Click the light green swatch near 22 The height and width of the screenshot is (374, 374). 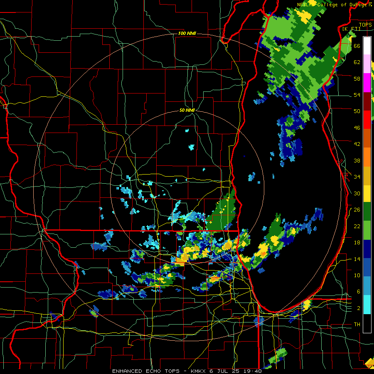(x=367, y=230)
